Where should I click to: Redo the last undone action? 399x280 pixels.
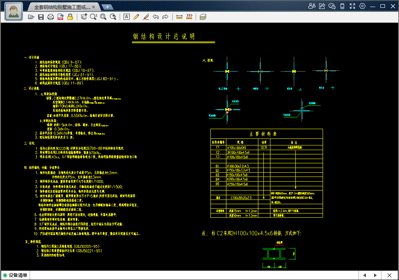pyautogui.click(x=165, y=17)
